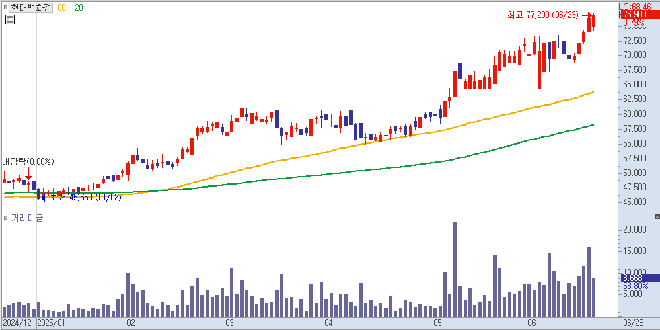Toggle the small square box beside 거래대금
The image size is (660, 330).
(x=6, y=218)
